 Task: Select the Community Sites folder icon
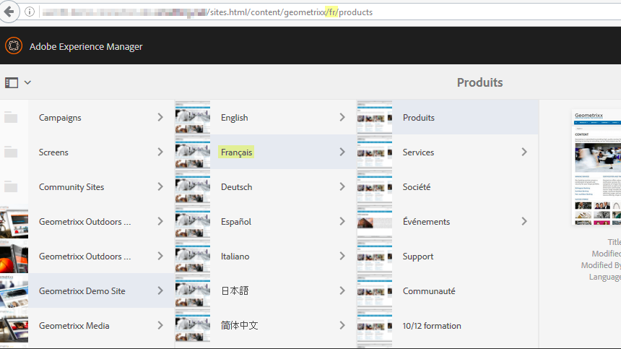[11, 187]
